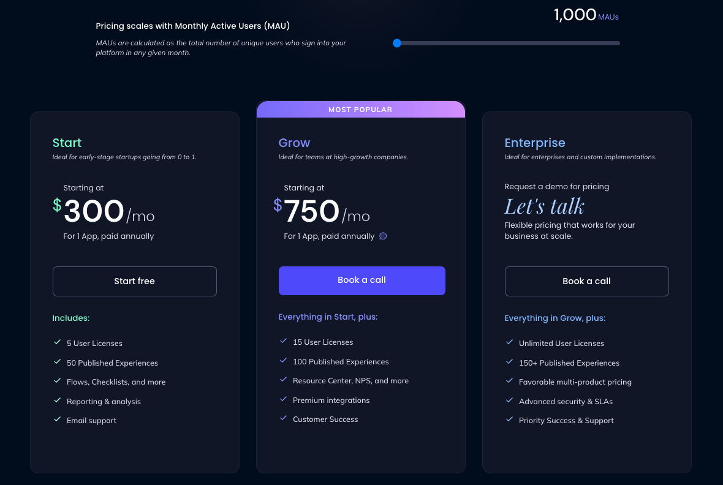The width and height of the screenshot is (723, 485).
Task: Click Book a call in Enterprise plan
Action: coord(586,281)
